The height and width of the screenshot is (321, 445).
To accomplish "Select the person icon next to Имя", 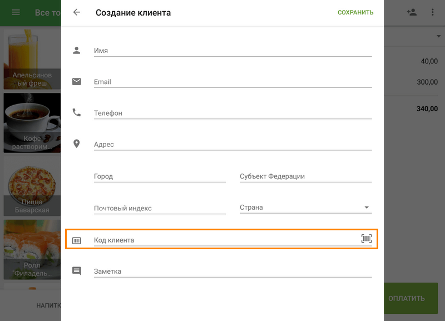I will coord(77,50).
